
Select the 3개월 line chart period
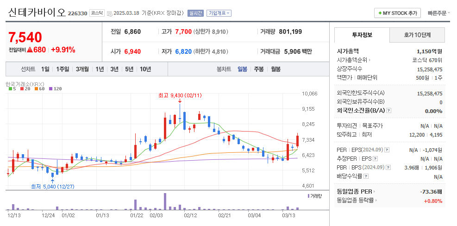(x=82, y=69)
